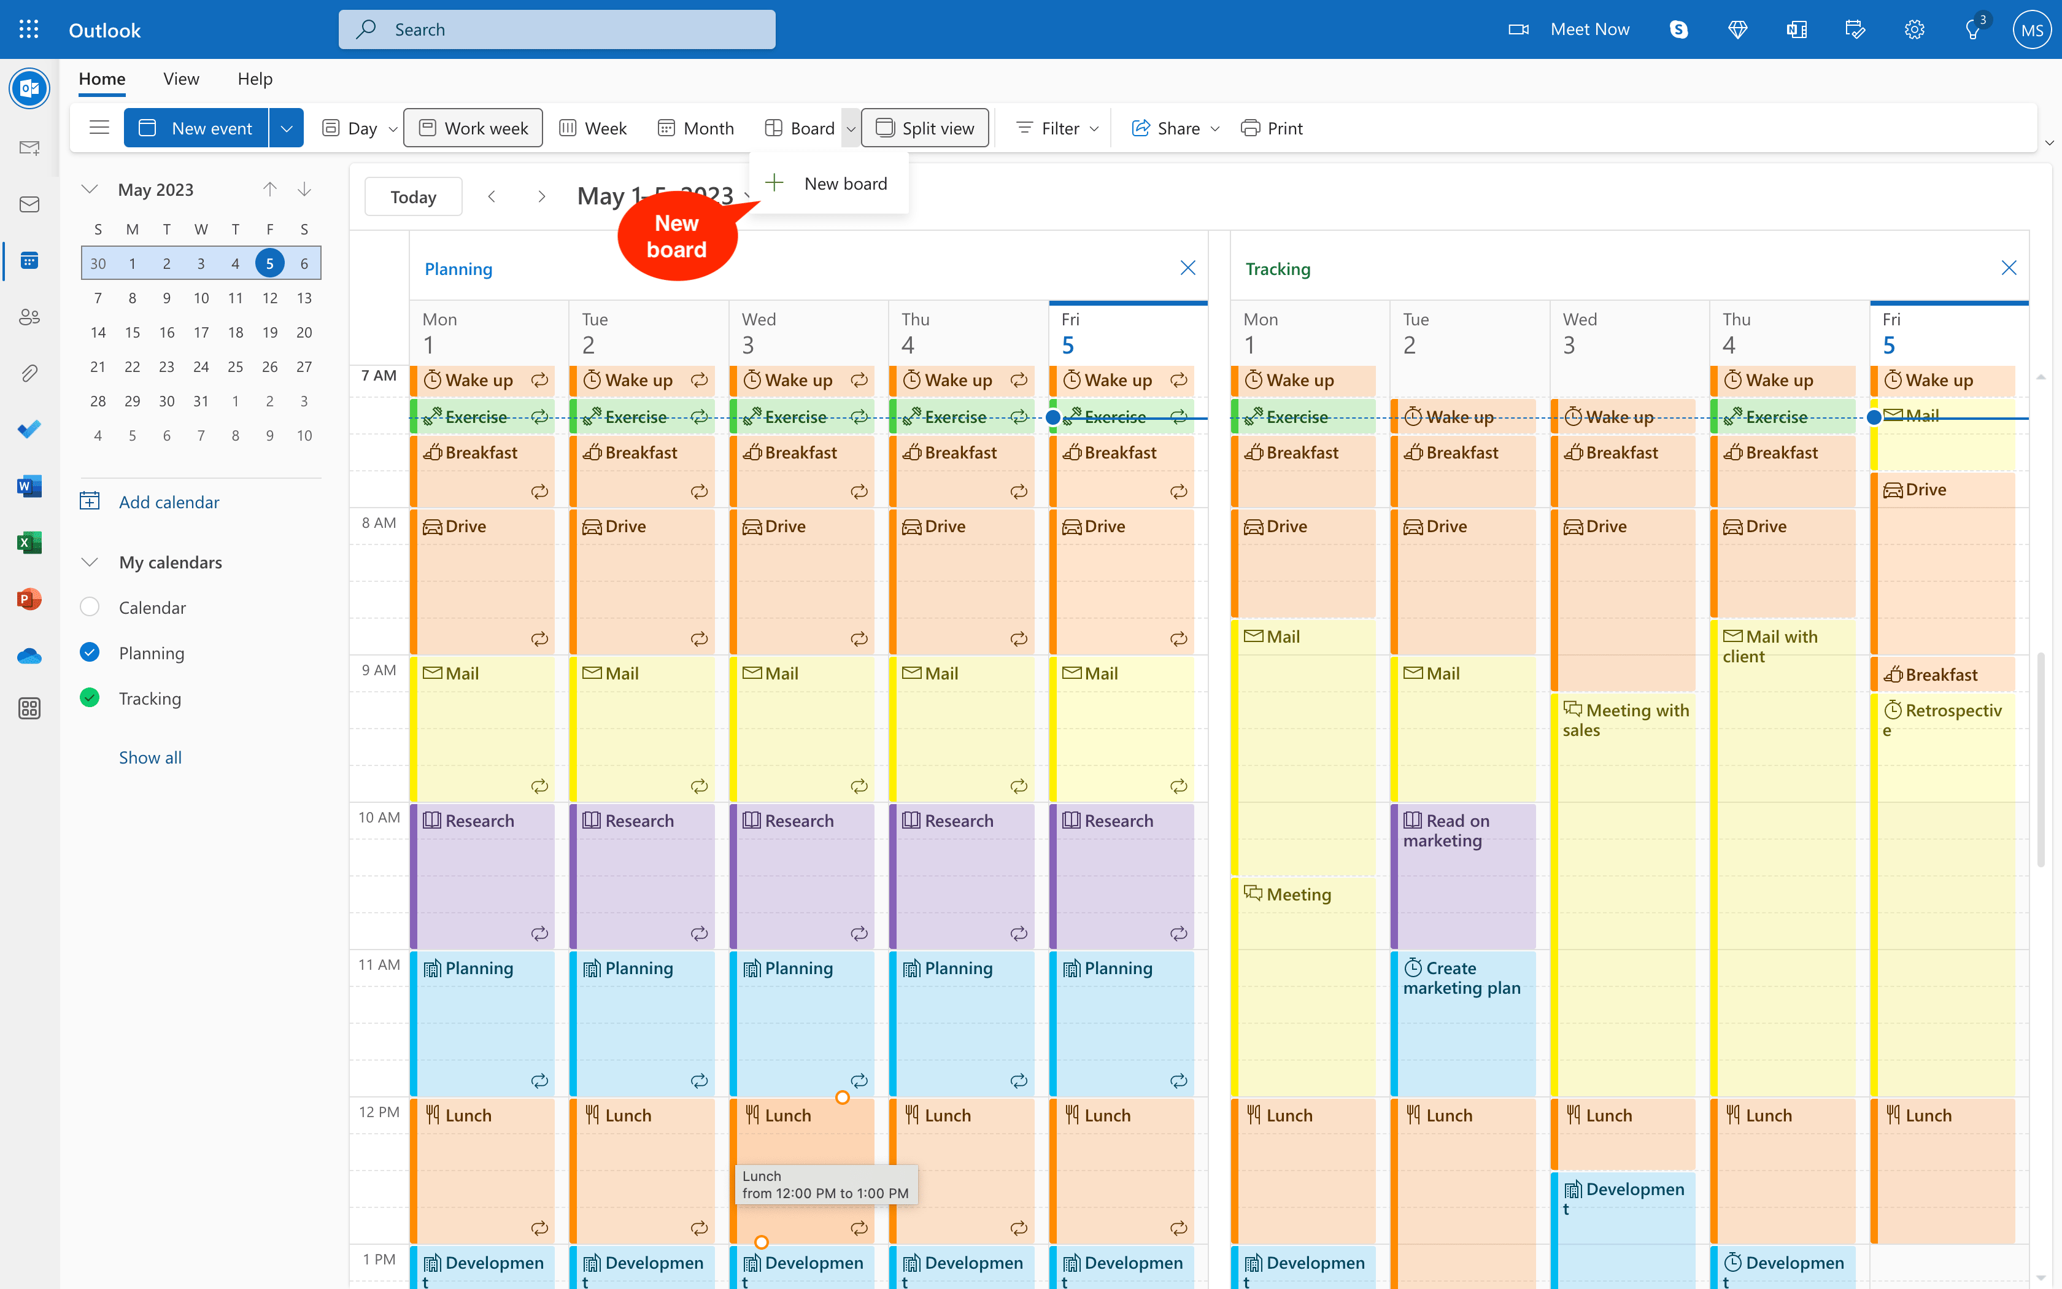Enable the Calendar checkbox

[90, 607]
